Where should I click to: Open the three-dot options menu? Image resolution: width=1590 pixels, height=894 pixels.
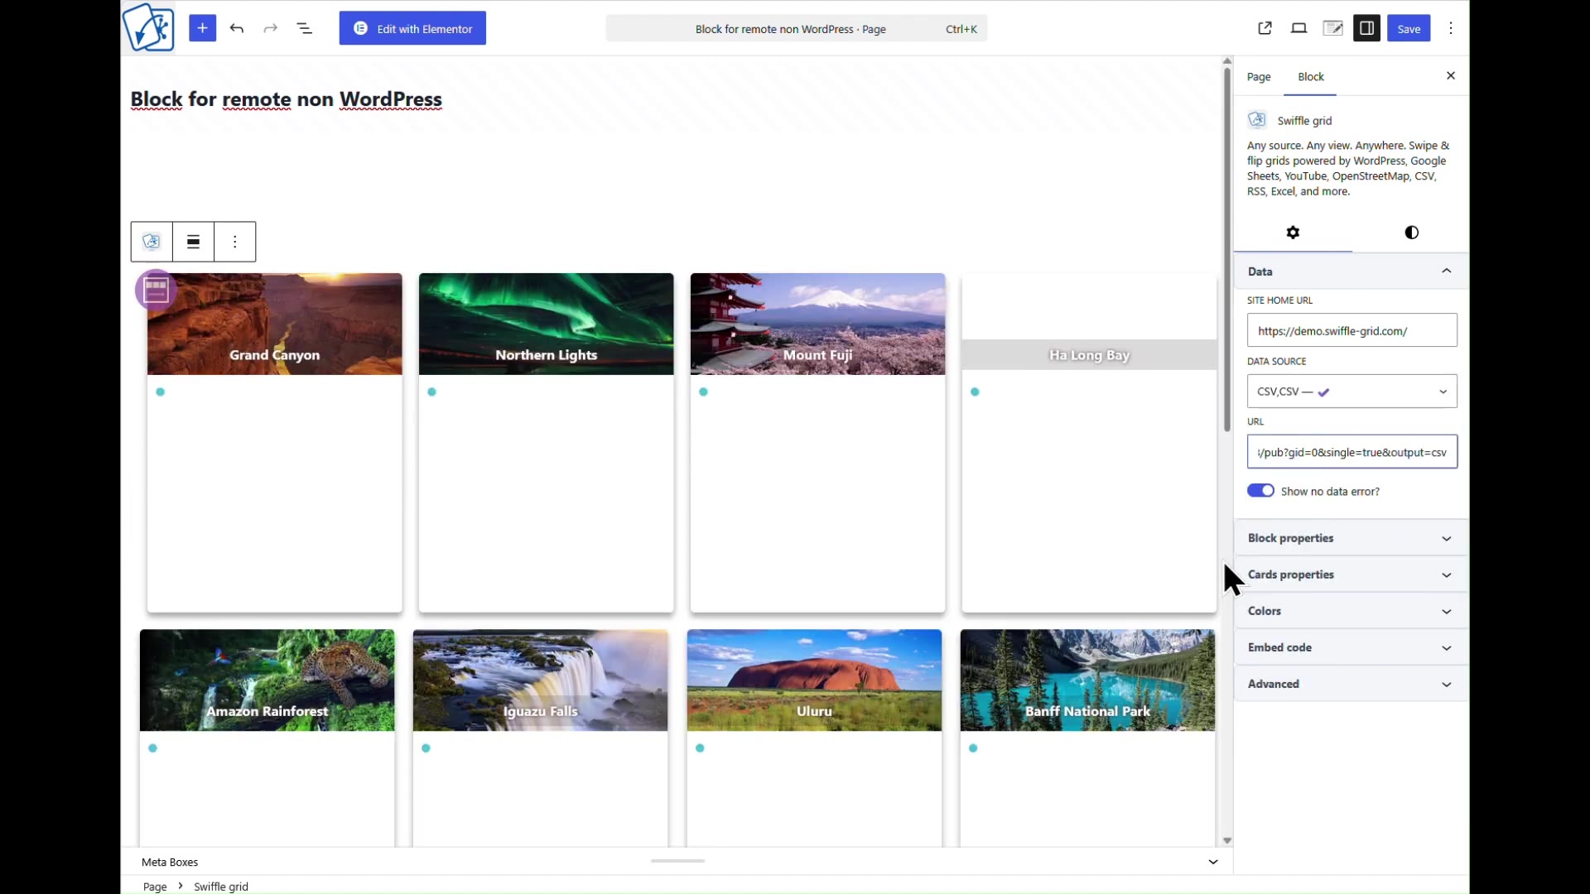click(1451, 28)
